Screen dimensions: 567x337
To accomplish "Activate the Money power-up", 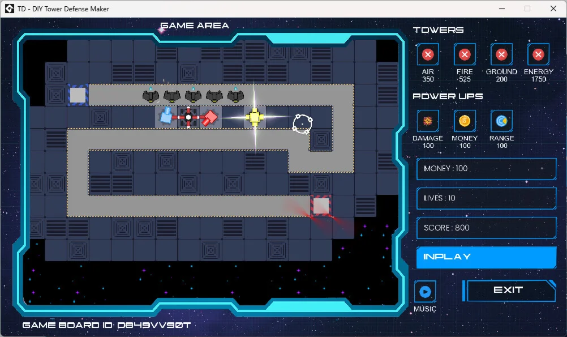I will point(465,121).
